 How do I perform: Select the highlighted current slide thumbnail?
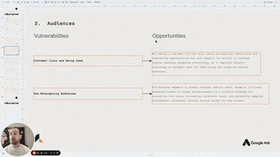point(12,51)
